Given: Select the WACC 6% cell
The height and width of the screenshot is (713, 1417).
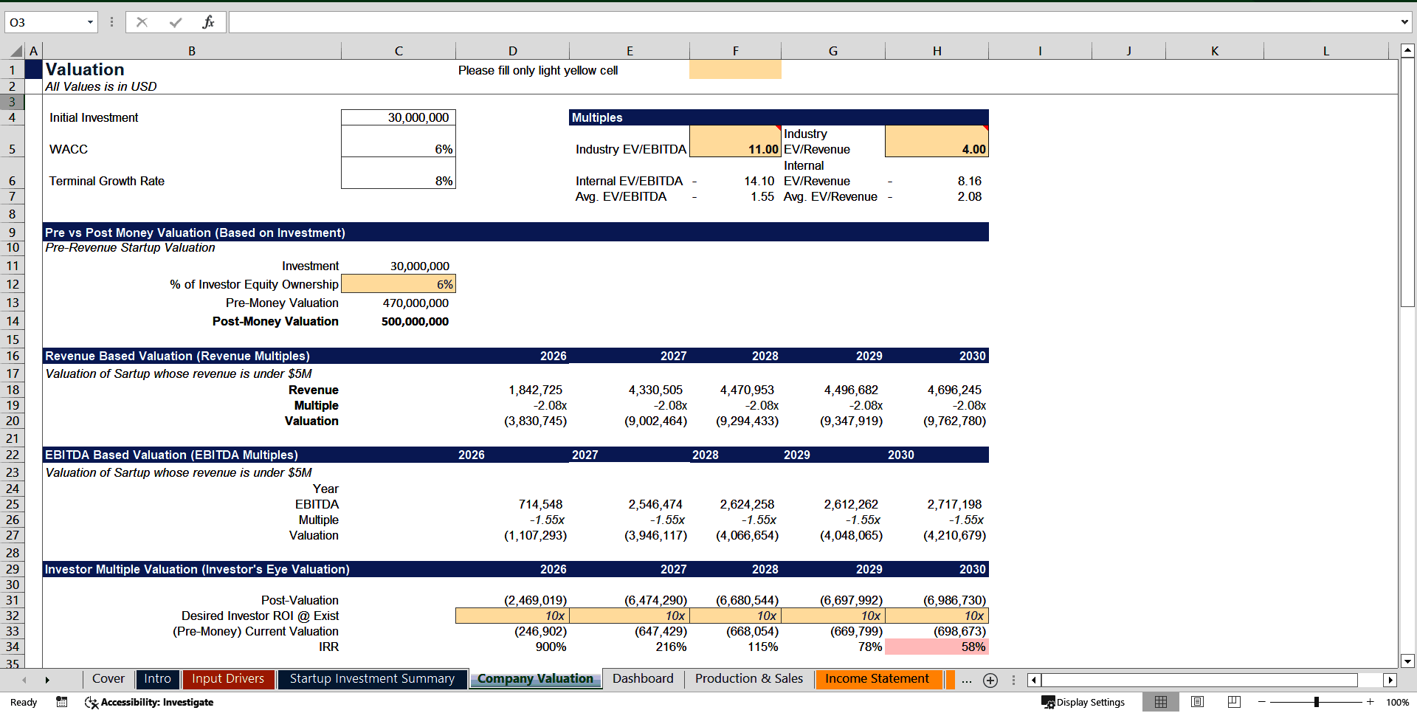Looking at the screenshot, I should tap(399, 142).
